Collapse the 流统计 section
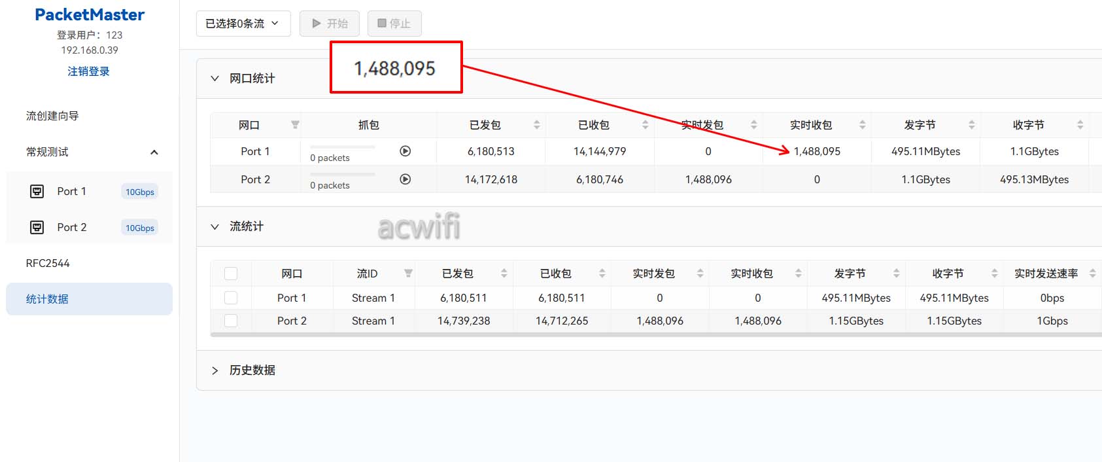Image resolution: width=1102 pixels, height=462 pixels. [215, 226]
